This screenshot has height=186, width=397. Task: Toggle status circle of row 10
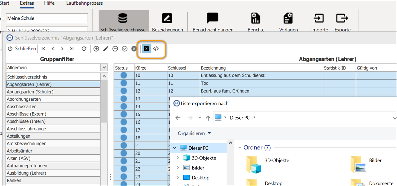(x=124, y=75)
